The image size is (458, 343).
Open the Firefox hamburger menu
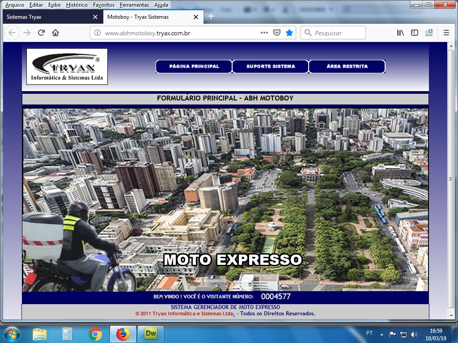(446, 33)
